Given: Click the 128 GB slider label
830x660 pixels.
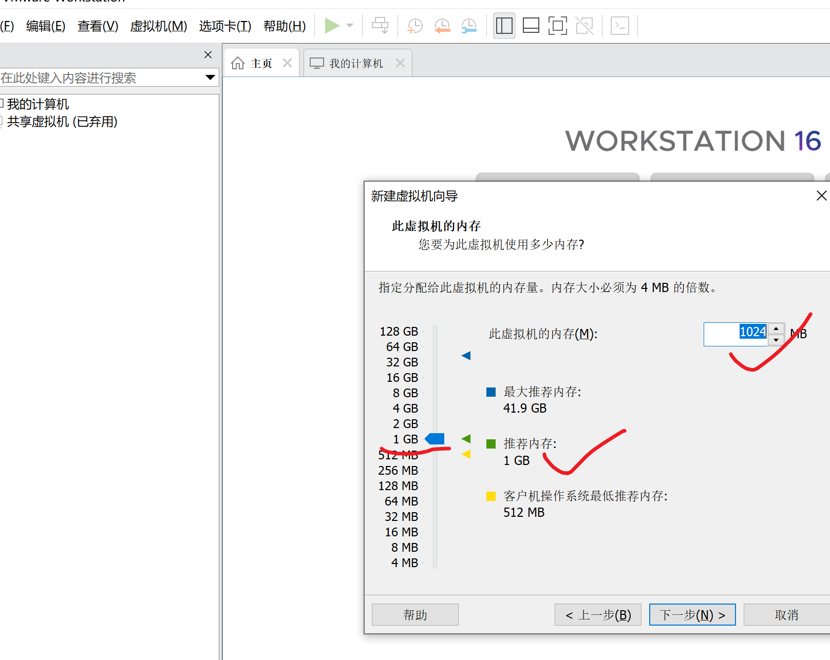Looking at the screenshot, I should pyautogui.click(x=399, y=332).
